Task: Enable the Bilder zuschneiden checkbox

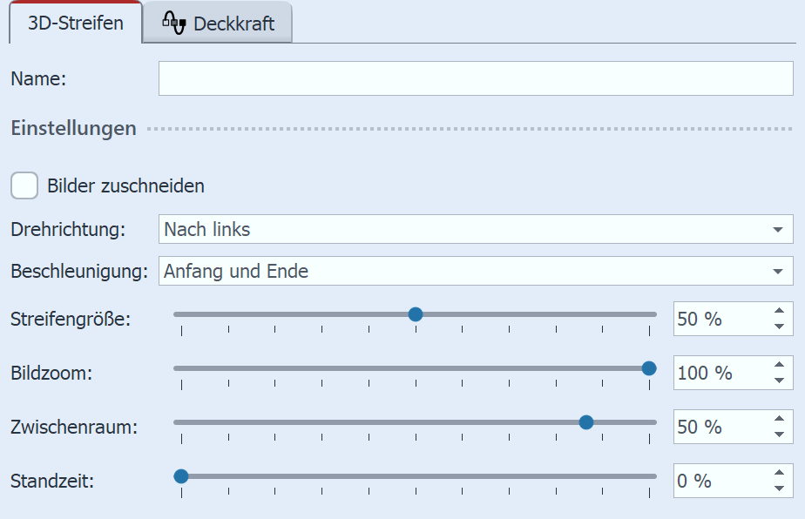Action: tap(24, 185)
